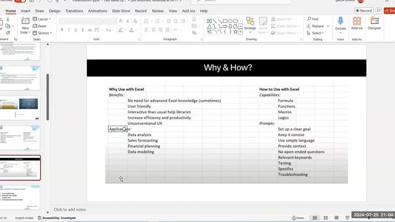Viewport: 395px width, 222px height.
Task: Open the Review tab
Action: [x=158, y=11]
